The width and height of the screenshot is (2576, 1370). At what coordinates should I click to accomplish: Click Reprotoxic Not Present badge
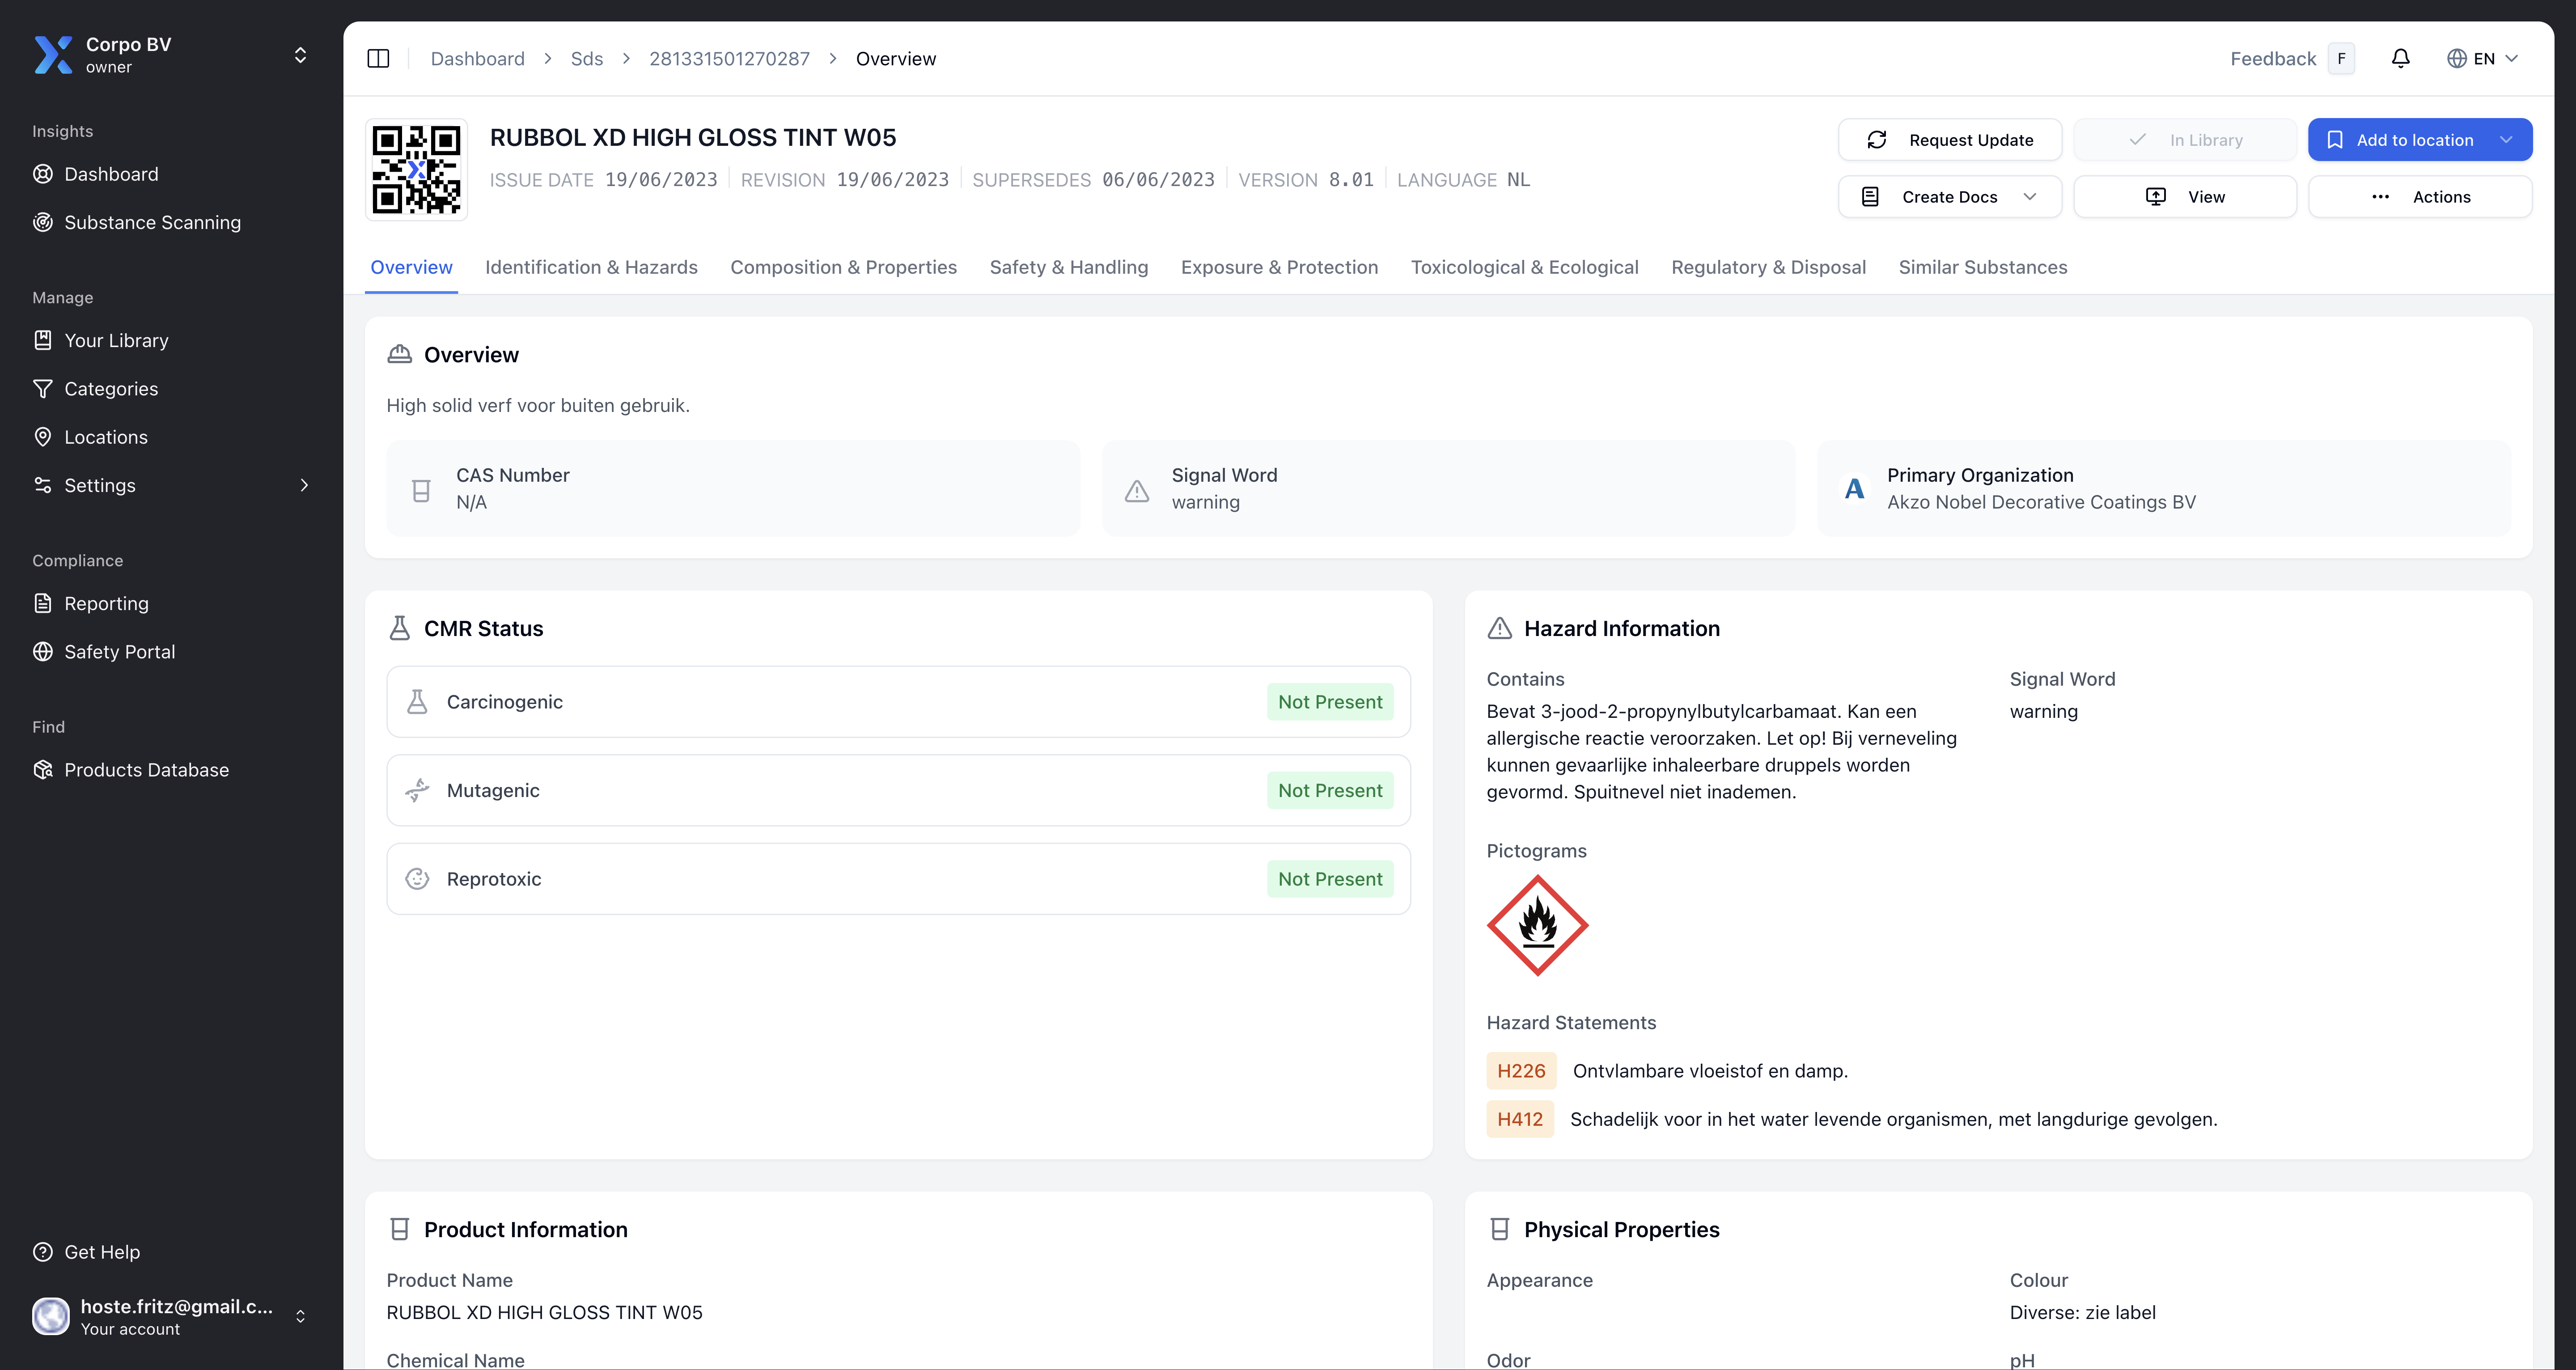(1330, 879)
